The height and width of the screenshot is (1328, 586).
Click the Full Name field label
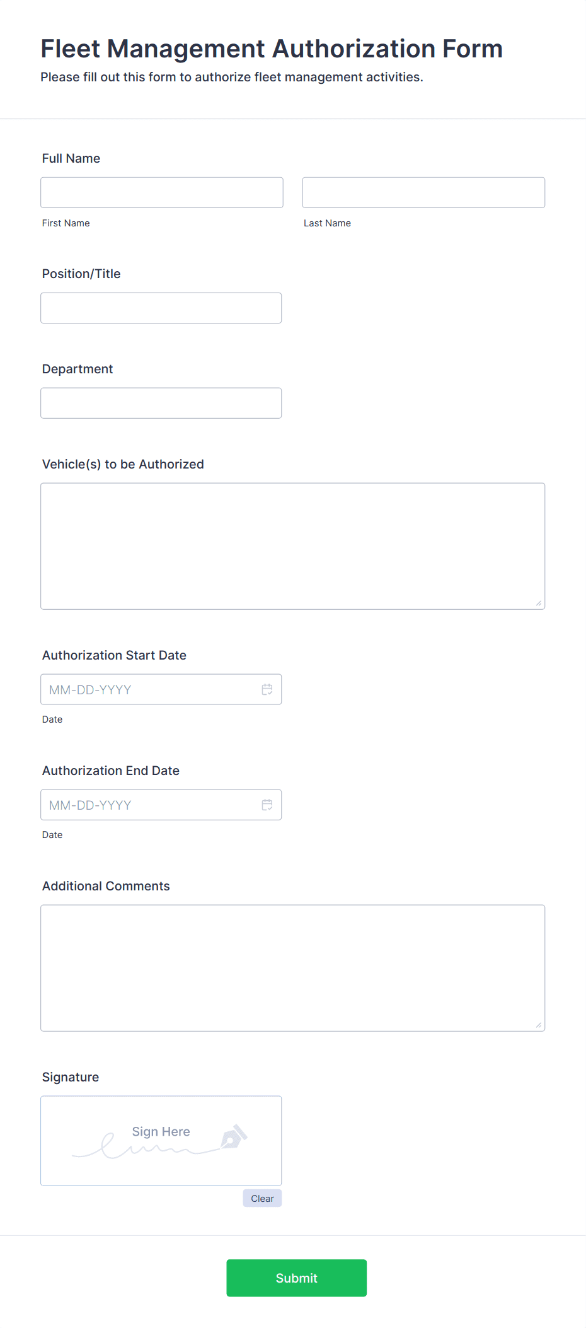click(x=71, y=158)
